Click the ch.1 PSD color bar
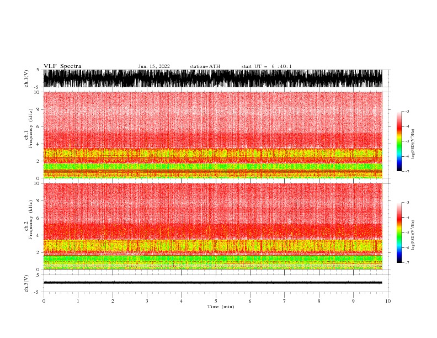The width and height of the screenshot is (437, 338). tap(399, 141)
